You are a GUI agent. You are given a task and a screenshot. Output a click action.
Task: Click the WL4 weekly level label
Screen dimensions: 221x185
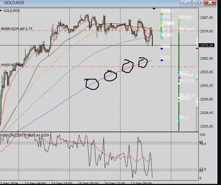184,117
